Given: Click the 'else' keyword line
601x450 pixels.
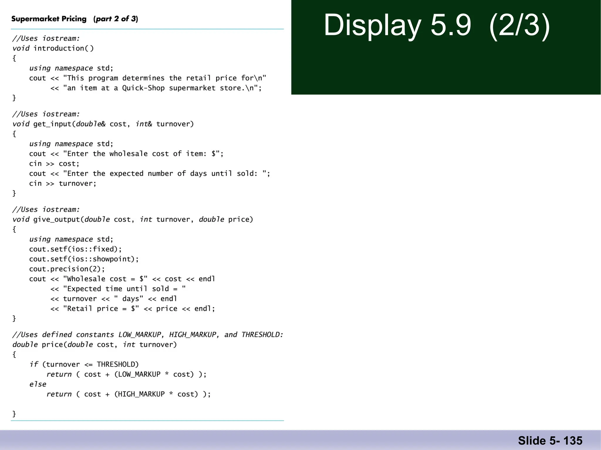Looking at the screenshot, I should 38,384.
